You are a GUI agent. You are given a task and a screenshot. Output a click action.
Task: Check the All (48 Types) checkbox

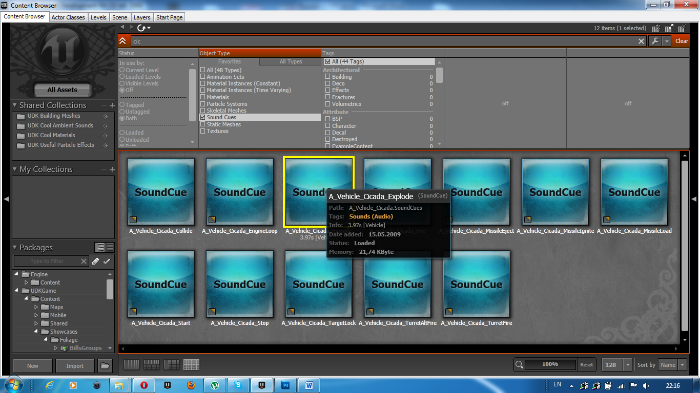(x=203, y=70)
